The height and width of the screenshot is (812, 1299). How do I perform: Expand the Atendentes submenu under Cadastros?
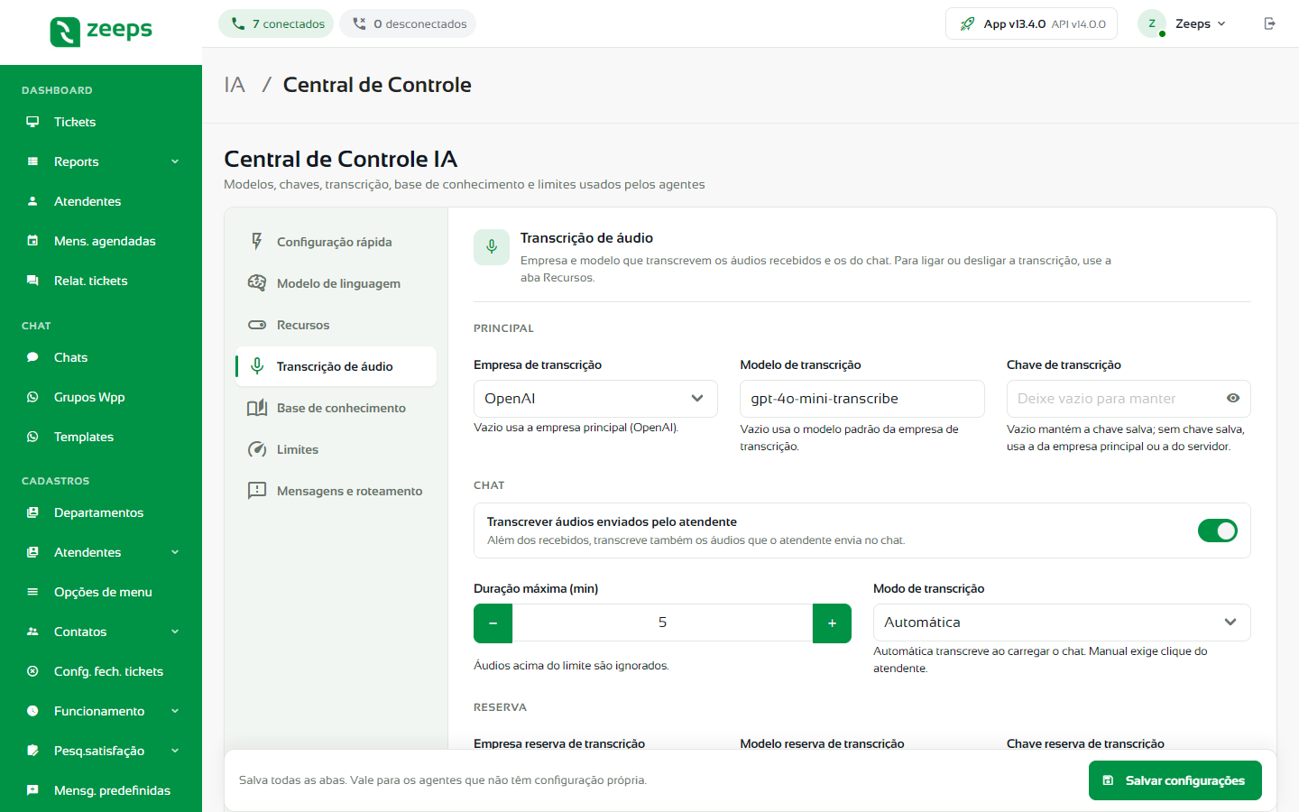[175, 552]
